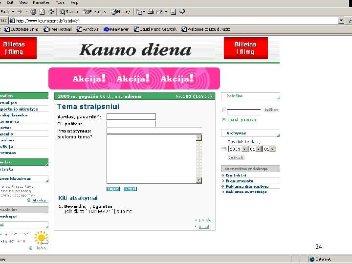Viewport: 352px width, 264px height.
Task: Click the left Bilietas į filmą banner
Action: 18,48
